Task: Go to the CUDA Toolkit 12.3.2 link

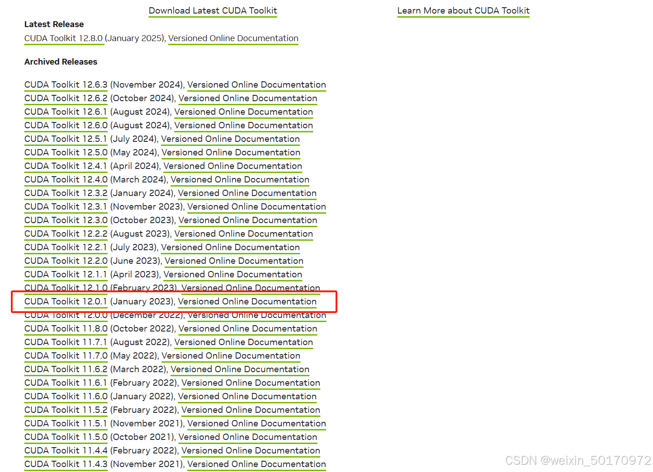Action: (x=66, y=193)
